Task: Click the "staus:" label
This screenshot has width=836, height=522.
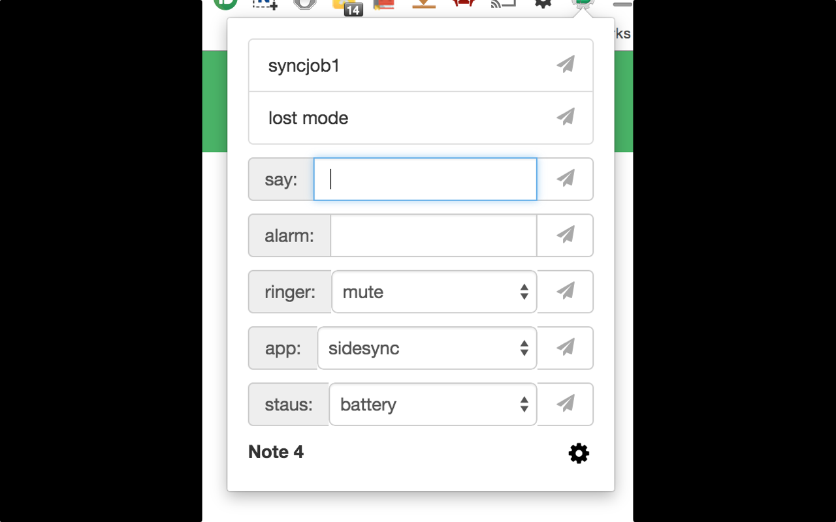Action: [289, 405]
